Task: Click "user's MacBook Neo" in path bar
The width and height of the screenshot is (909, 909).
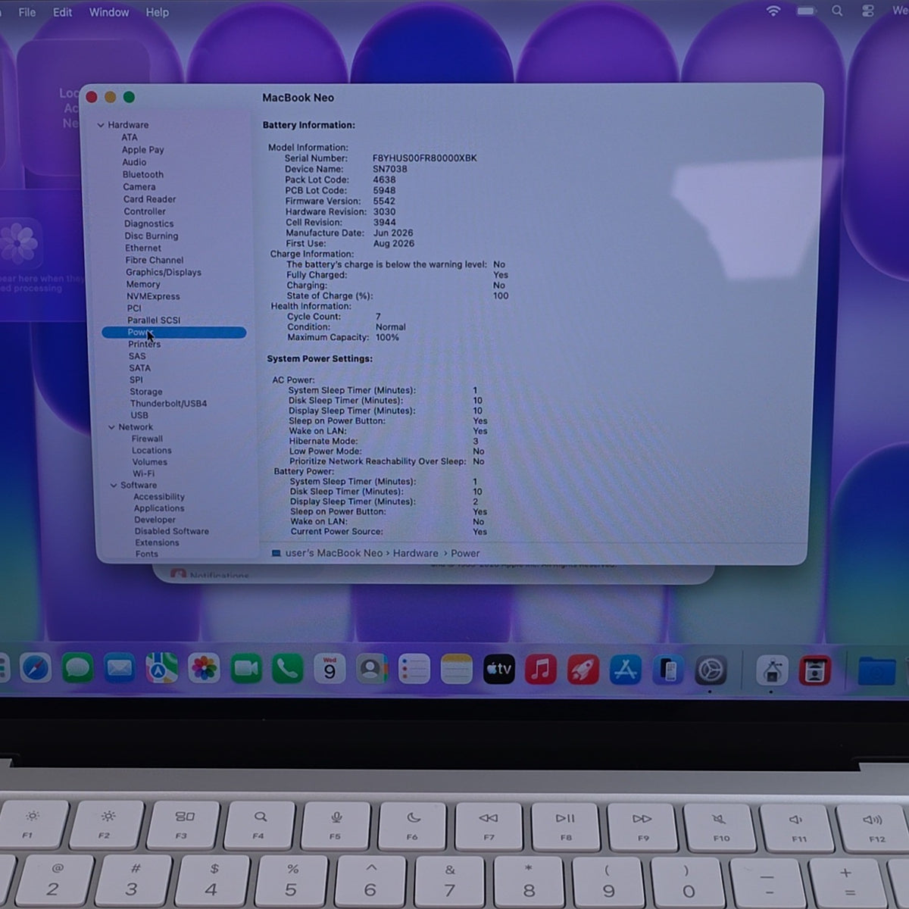Action: 334,553
